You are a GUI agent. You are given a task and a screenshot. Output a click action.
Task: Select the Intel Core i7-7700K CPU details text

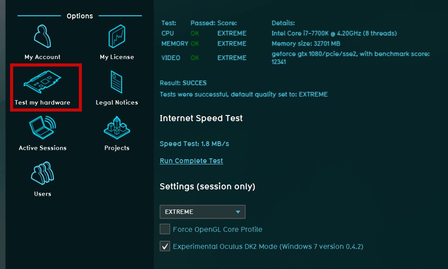point(334,33)
